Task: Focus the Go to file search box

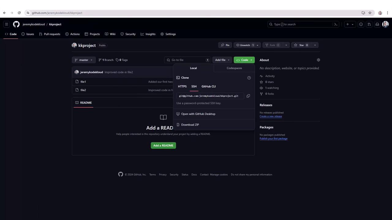Action: [x=188, y=60]
